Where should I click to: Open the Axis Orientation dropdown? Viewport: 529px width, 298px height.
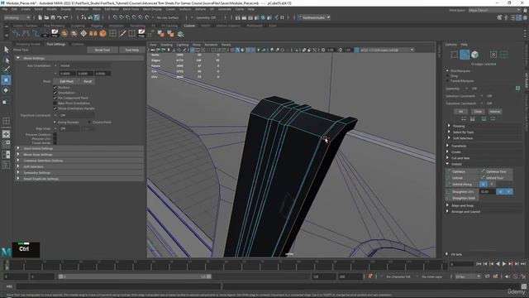(x=84, y=65)
